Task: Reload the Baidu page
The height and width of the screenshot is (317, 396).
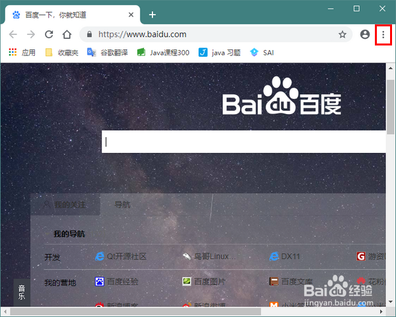Action: tap(49, 34)
